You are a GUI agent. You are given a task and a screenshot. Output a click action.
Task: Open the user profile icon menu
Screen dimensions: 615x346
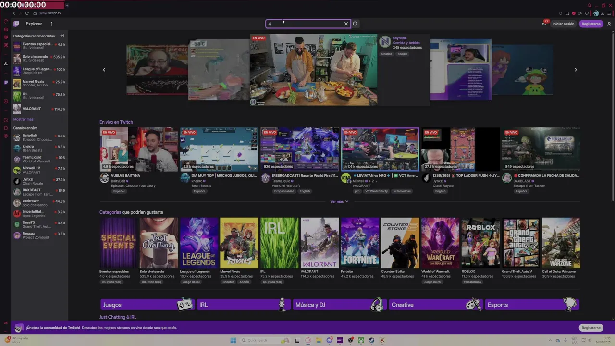point(609,24)
